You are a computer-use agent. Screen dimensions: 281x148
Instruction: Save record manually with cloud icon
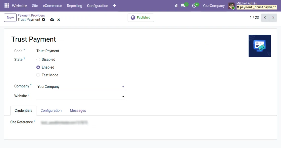click(x=52, y=20)
